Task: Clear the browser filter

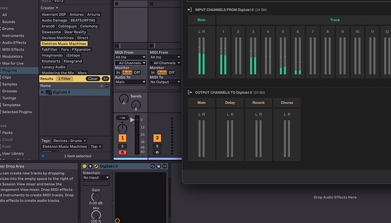Action: coord(93,78)
